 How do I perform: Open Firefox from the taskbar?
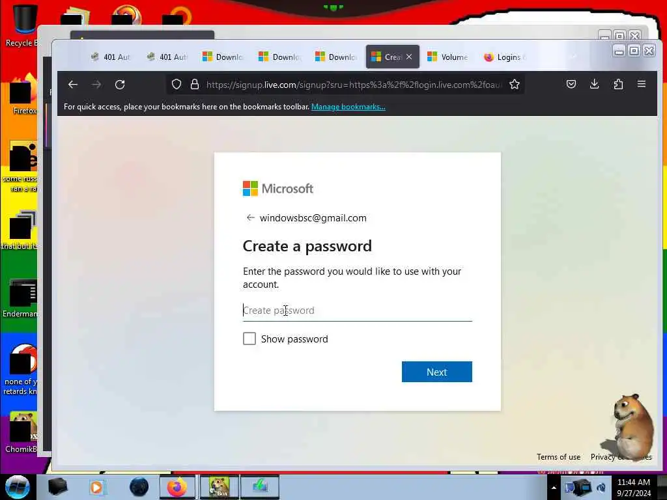(177, 487)
